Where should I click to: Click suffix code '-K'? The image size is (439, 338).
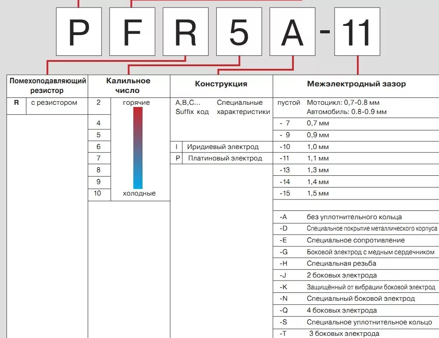click(x=284, y=287)
